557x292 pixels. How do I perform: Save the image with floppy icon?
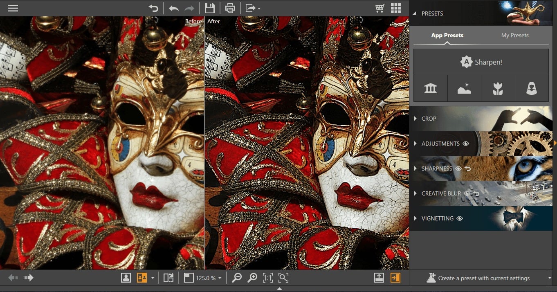pyautogui.click(x=210, y=8)
